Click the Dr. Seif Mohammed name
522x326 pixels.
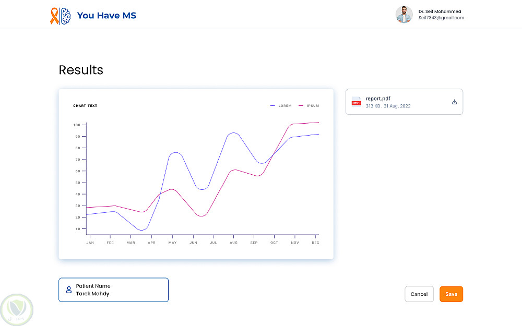click(440, 11)
